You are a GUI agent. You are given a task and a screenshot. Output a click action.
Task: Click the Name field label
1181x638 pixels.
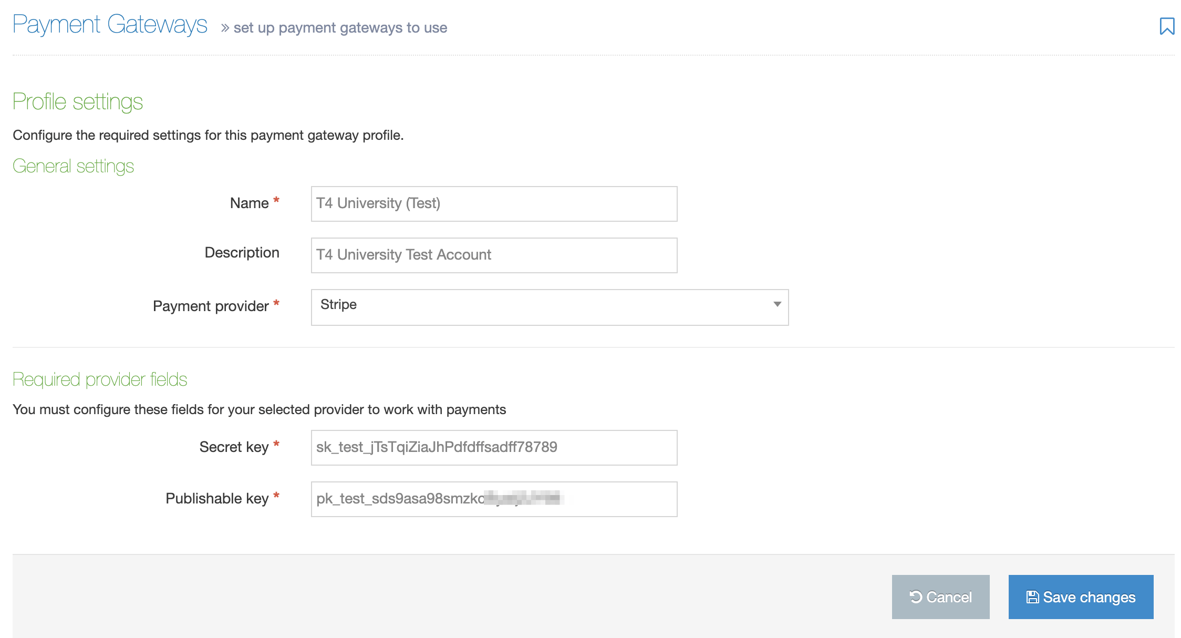pos(249,203)
